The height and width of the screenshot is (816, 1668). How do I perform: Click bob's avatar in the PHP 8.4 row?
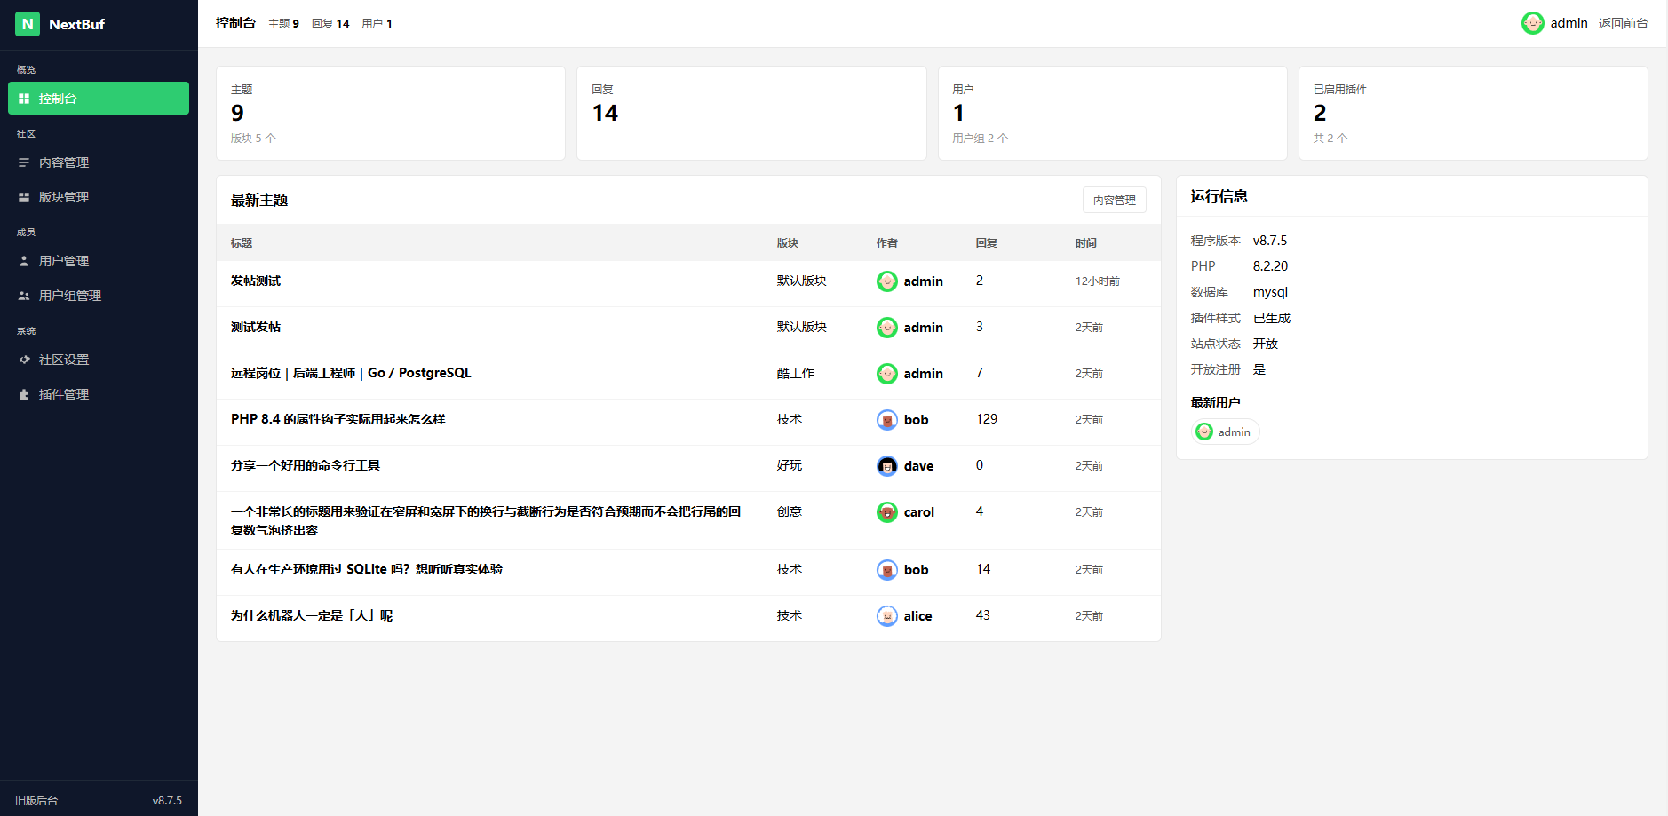[x=886, y=420]
